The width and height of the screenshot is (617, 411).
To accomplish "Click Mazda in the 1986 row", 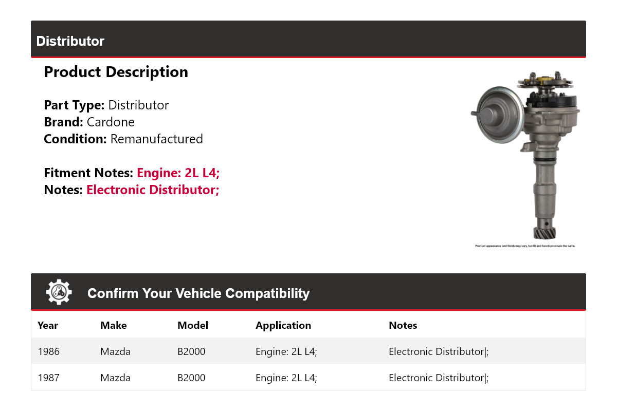I will click(115, 352).
